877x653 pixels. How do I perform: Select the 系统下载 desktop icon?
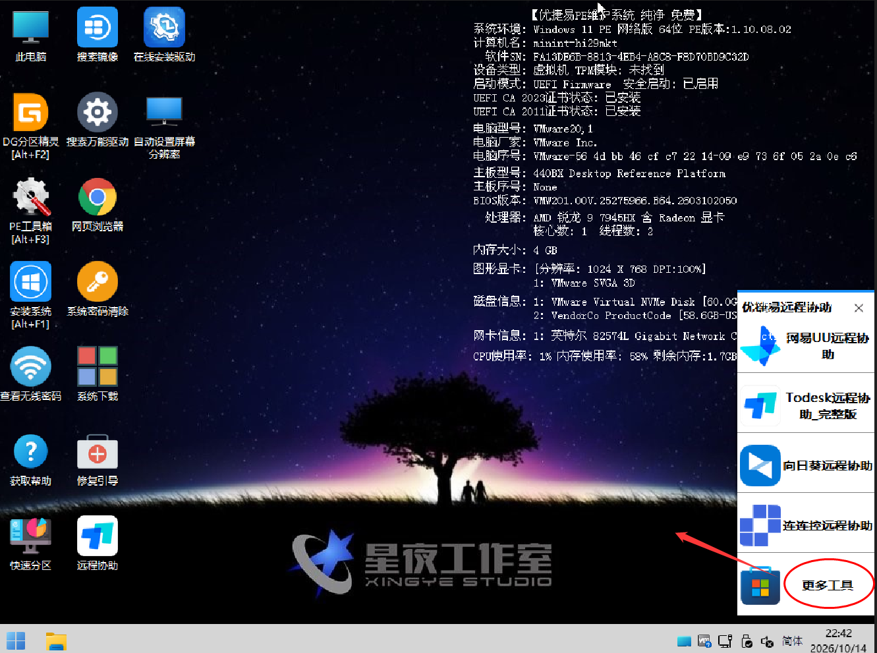coord(98,374)
